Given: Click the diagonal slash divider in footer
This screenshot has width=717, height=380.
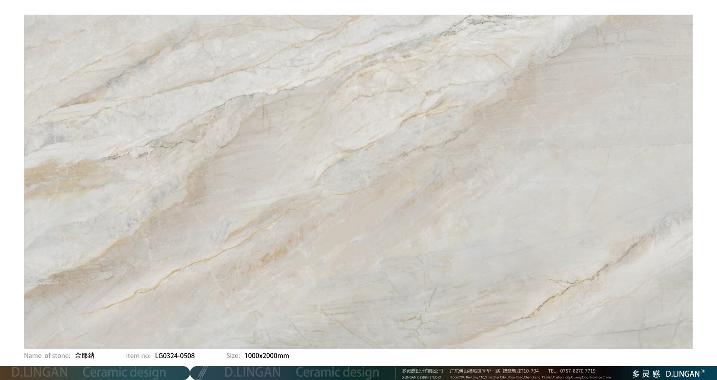Looking at the screenshot, I should click(202, 373).
